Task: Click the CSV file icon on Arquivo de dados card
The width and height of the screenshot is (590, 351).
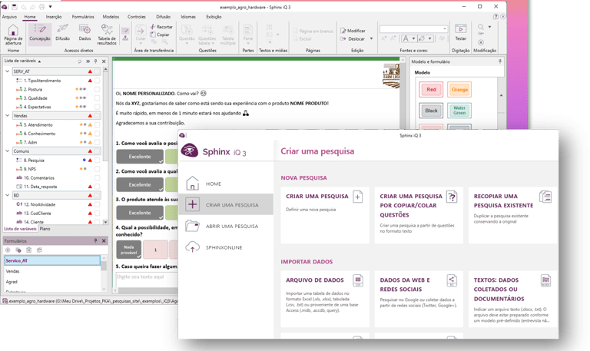Action: point(358,280)
